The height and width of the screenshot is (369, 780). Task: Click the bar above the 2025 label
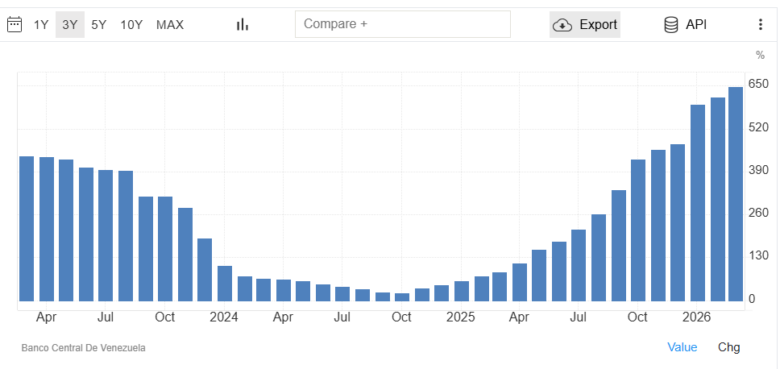tap(462, 291)
